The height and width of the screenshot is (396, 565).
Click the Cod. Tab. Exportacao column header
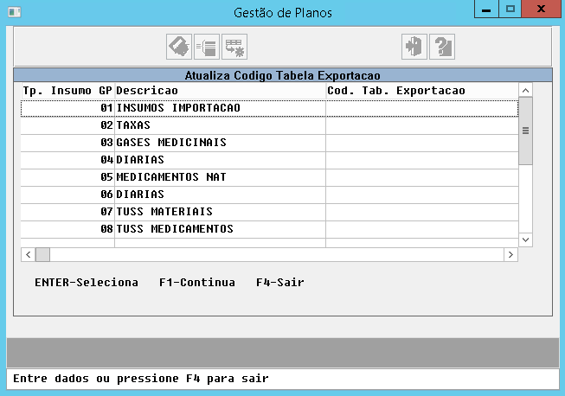[421, 90]
